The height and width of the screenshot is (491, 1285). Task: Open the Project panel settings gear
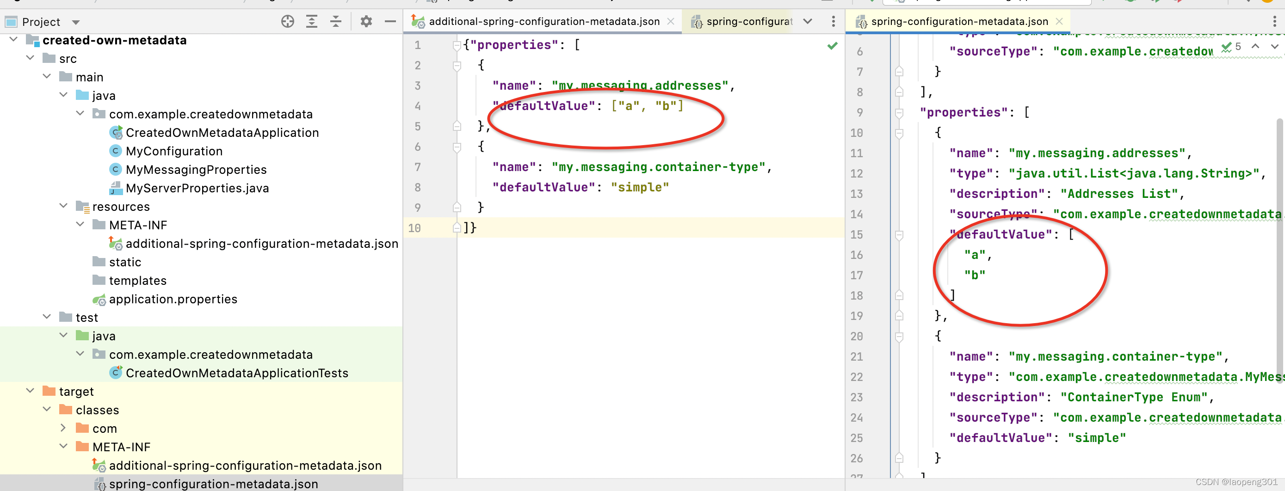366,21
